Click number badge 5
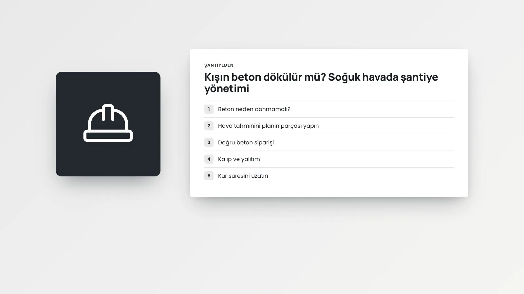This screenshot has width=524, height=294. tap(209, 176)
